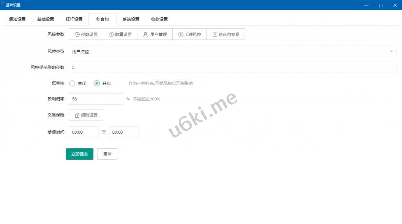This screenshot has width=402, height=224.
Task: Click the info icon for 数量设置
Action: 111,35
